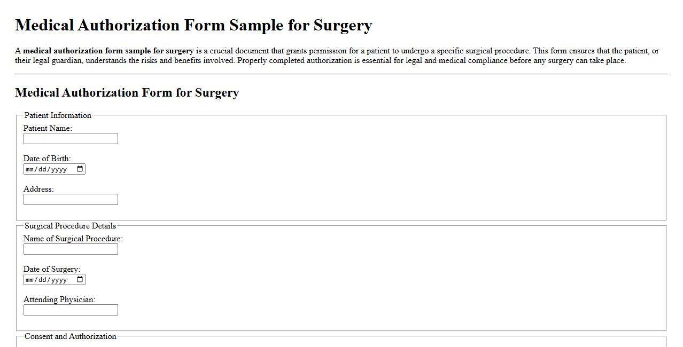The height and width of the screenshot is (347, 683).
Task: Click the Medical Authorization Form for Surgery subheading
Action: coord(127,92)
